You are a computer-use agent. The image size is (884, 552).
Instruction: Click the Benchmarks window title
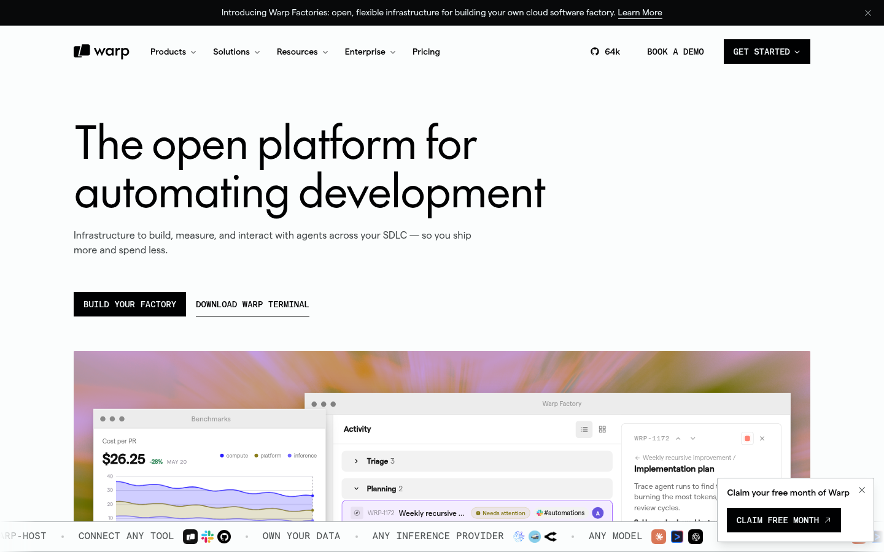point(211,419)
